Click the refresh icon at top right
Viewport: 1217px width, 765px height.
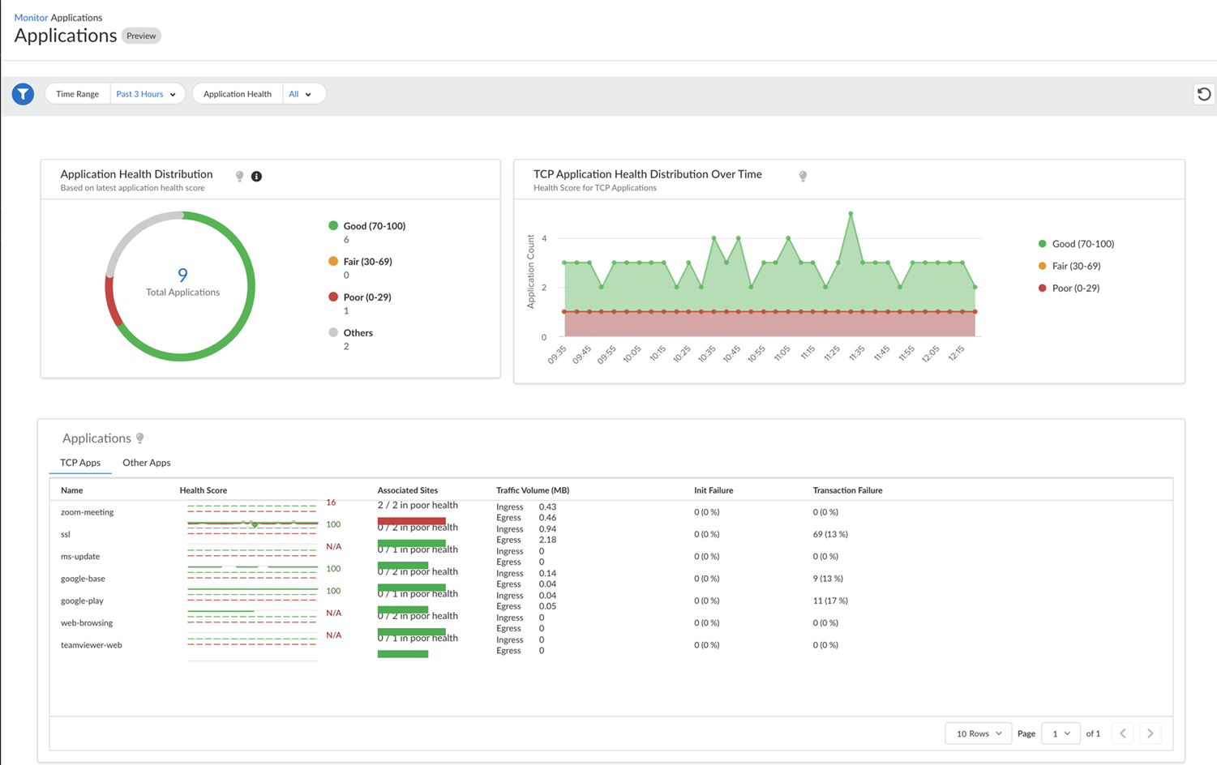(1204, 94)
